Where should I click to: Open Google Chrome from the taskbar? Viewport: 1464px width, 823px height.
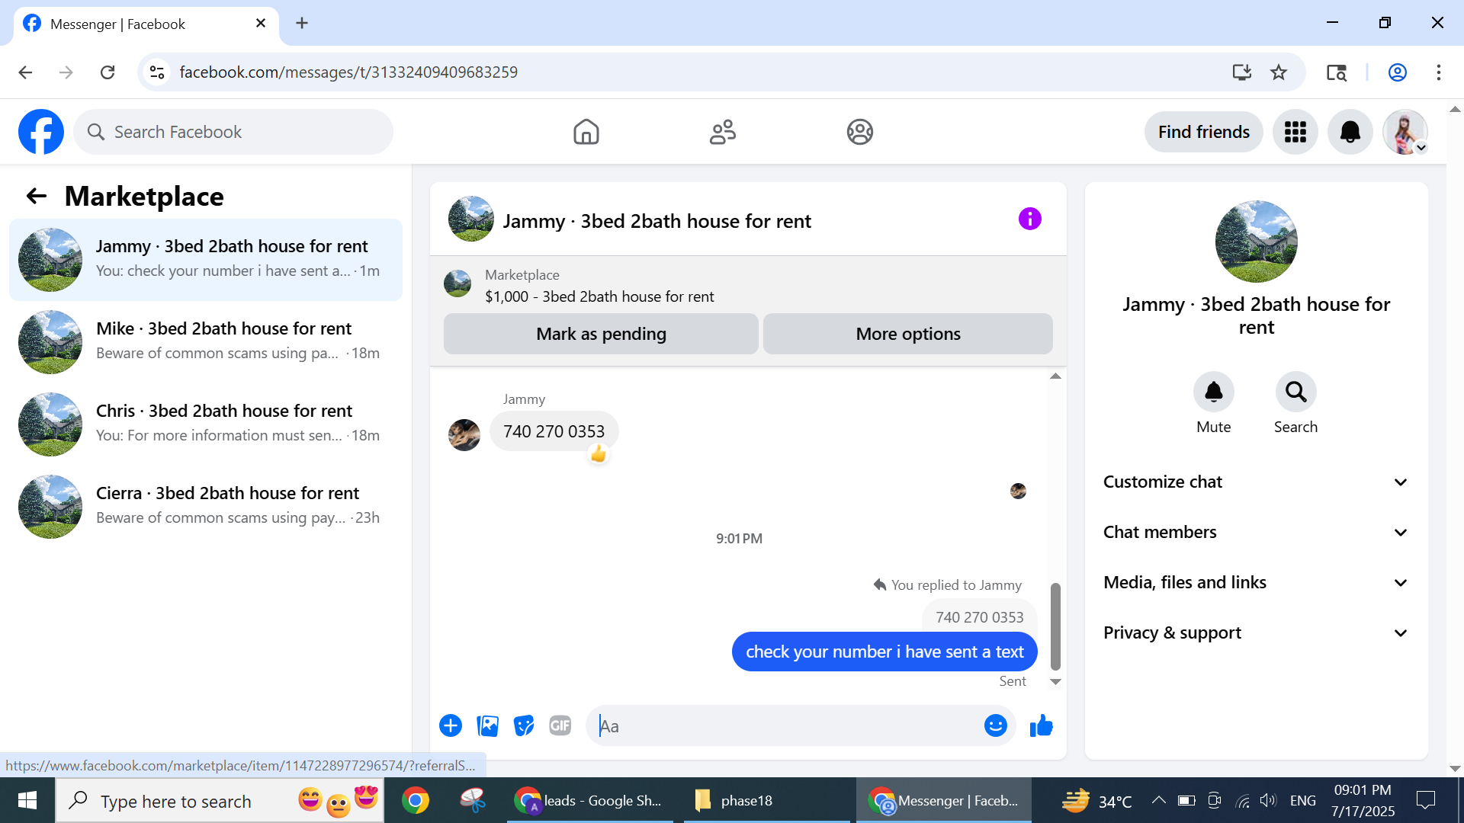pyautogui.click(x=416, y=800)
